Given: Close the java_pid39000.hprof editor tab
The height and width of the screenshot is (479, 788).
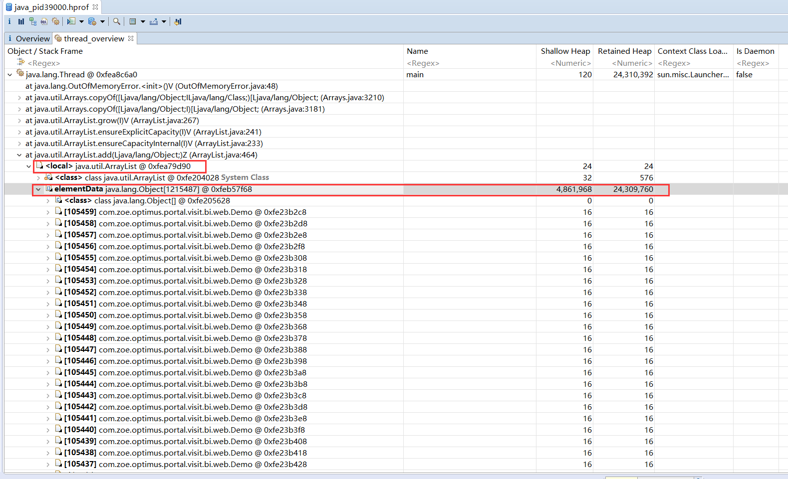Looking at the screenshot, I should pyautogui.click(x=95, y=7).
